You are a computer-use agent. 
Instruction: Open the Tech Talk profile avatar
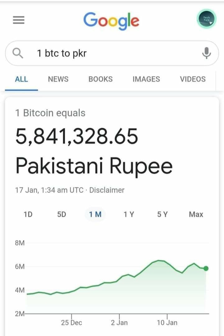click(x=206, y=19)
